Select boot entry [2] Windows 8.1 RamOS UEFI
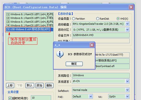141x100 pixels. [30, 18]
